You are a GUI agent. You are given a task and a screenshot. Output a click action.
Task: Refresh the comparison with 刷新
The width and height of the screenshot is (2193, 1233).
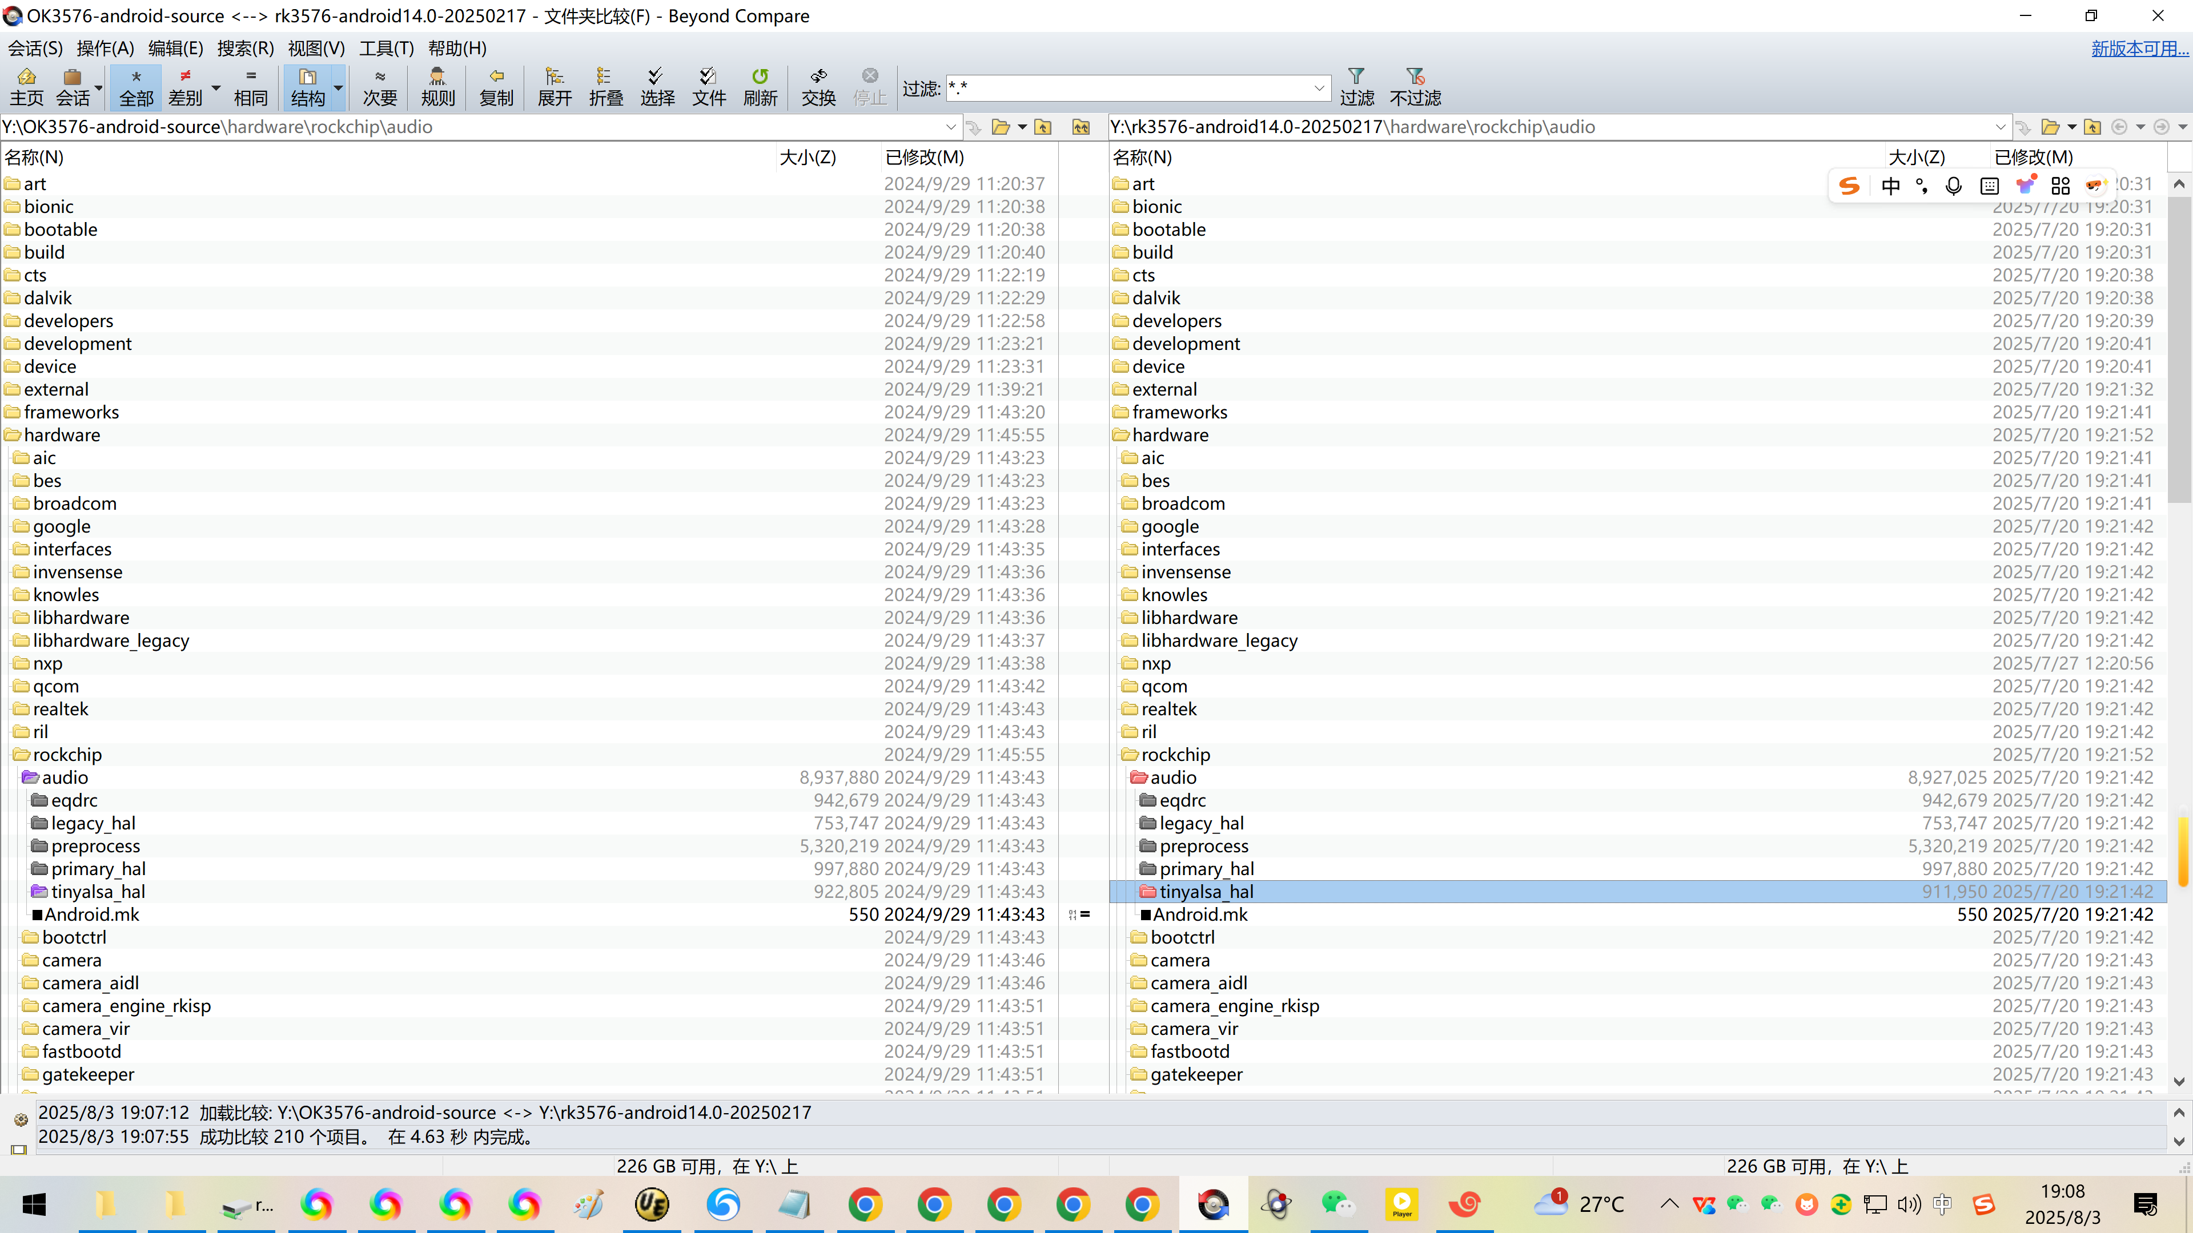tap(760, 88)
